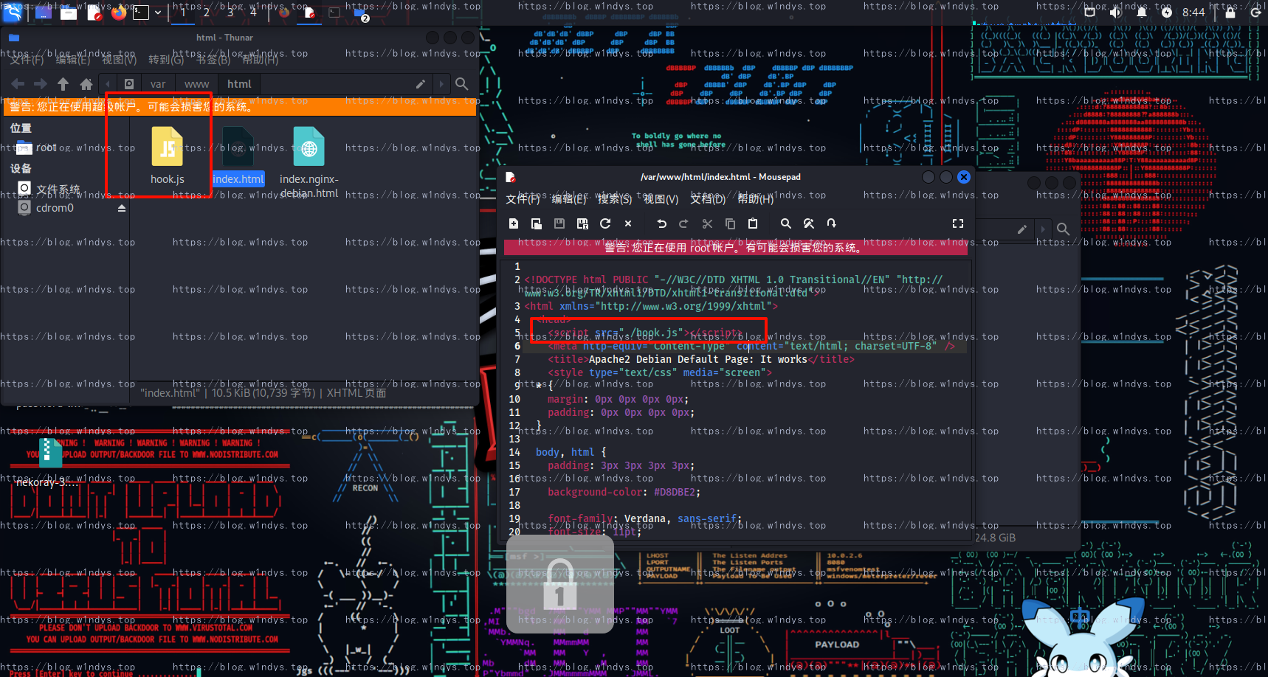1268x677 pixels.
Task: Open Find and Replace in Mousepad toolbar
Action: (x=809, y=223)
